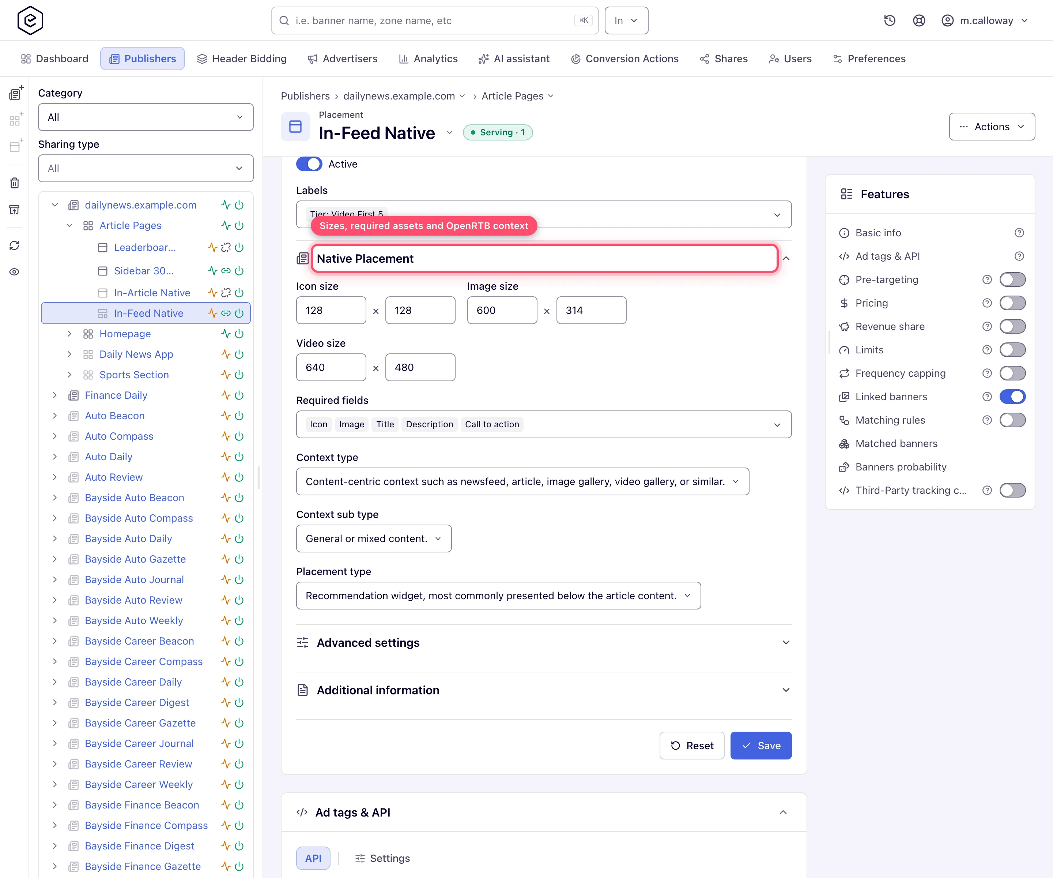Click the help icon next to Pricing
Viewport: 1053px width, 878px height.
click(987, 303)
